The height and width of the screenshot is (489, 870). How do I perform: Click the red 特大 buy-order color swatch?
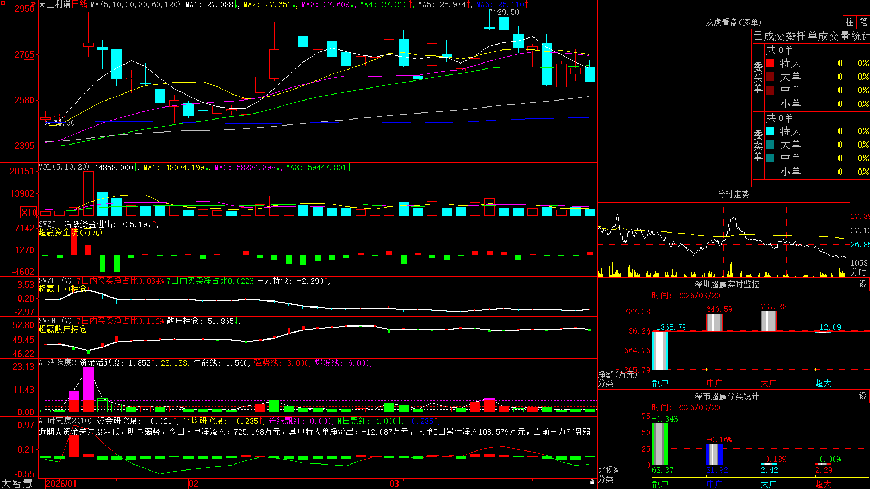point(770,63)
